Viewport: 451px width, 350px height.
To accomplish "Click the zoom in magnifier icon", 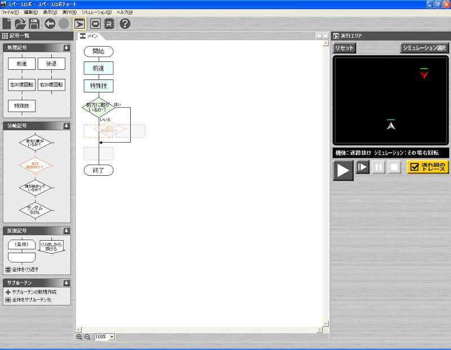I will pos(79,337).
